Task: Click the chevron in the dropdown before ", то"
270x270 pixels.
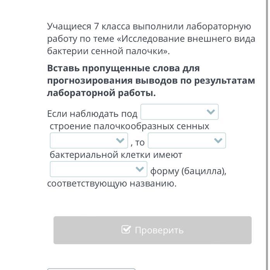Action: point(120,140)
